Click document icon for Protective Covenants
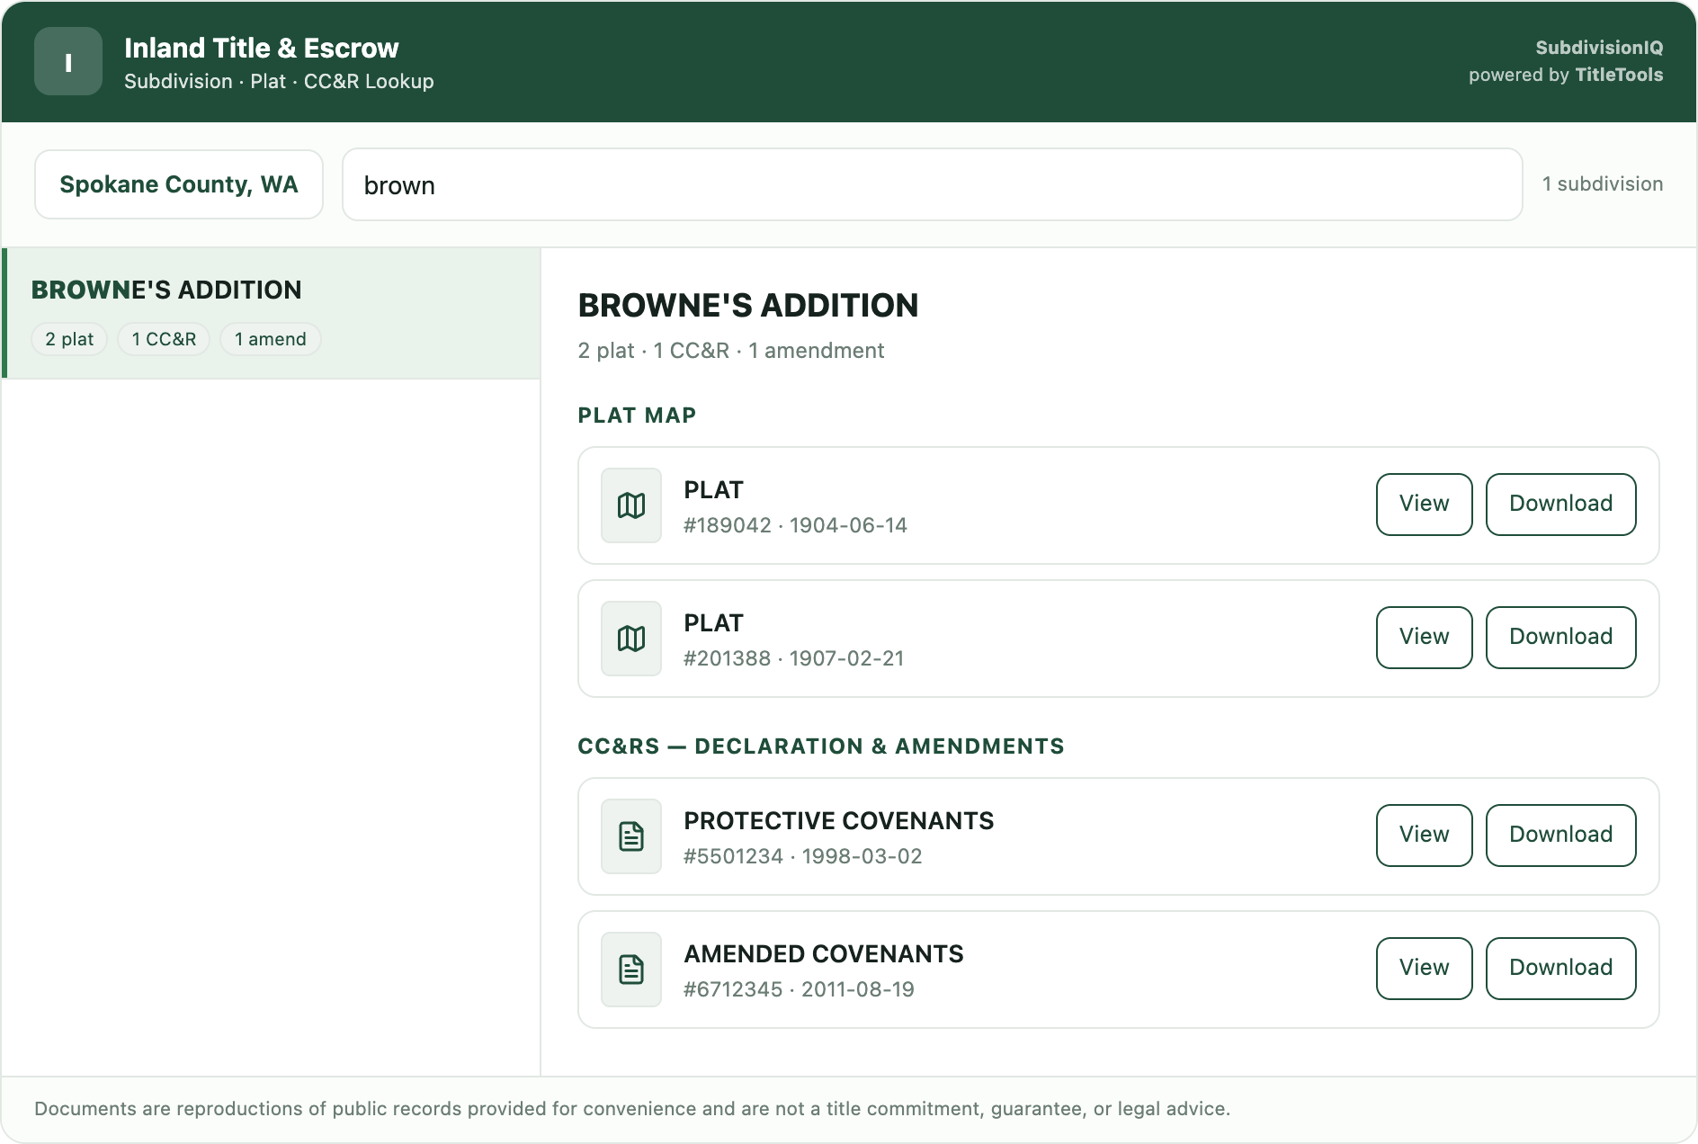This screenshot has height=1144, width=1698. pos(631,836)
